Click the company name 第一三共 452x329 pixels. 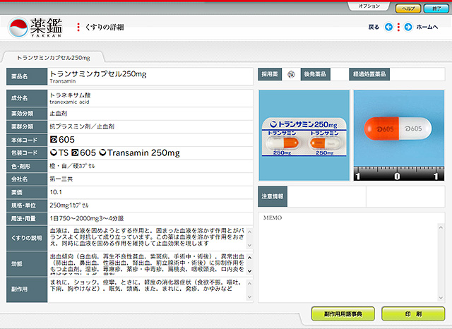pos(61,179)
